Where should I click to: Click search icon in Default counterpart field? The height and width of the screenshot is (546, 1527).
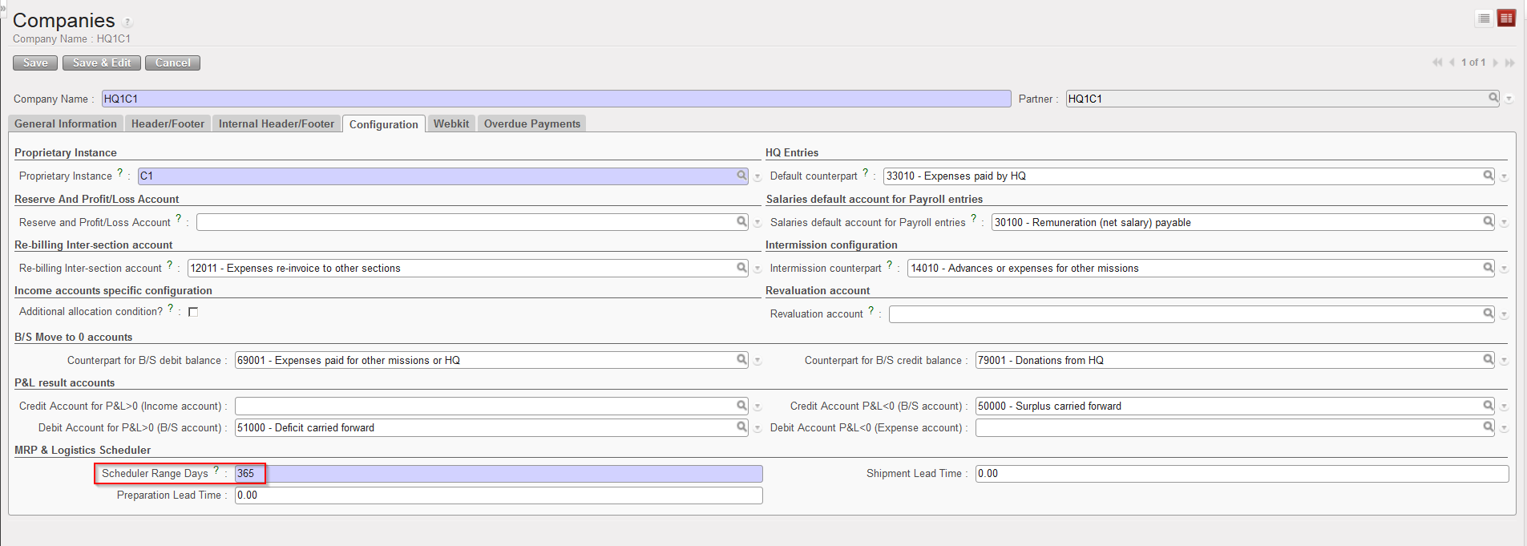point(1488,176)
